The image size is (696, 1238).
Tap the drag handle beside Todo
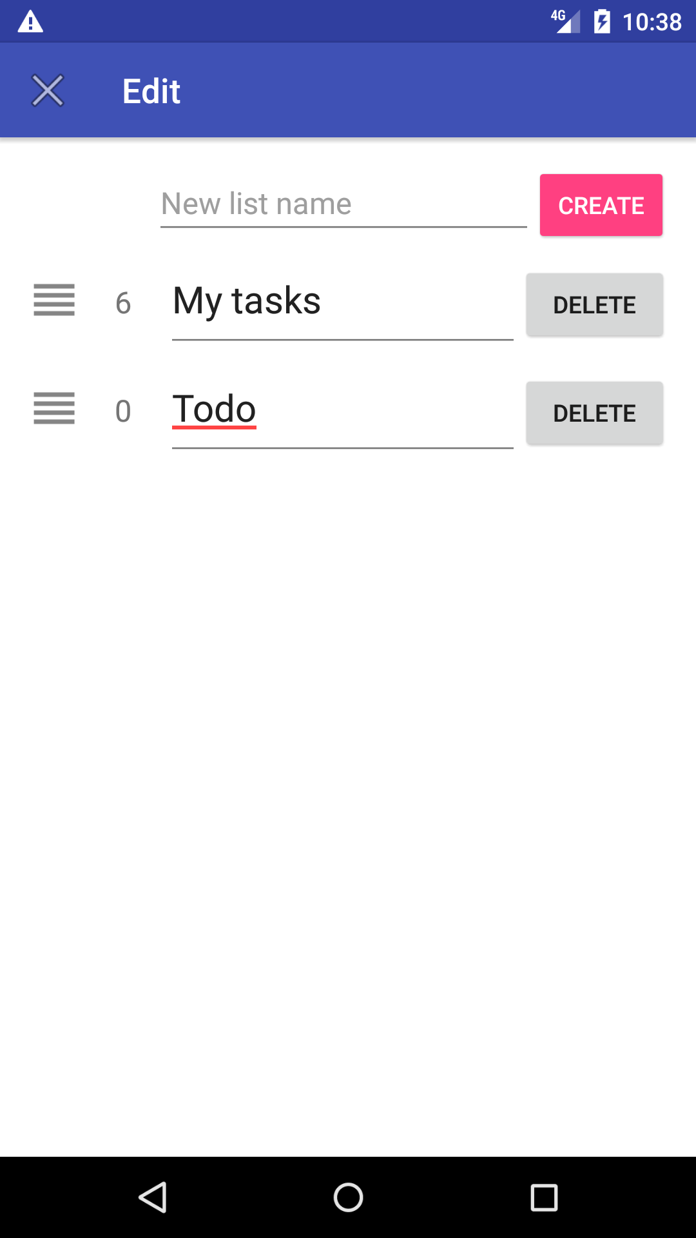pos(54,409)
